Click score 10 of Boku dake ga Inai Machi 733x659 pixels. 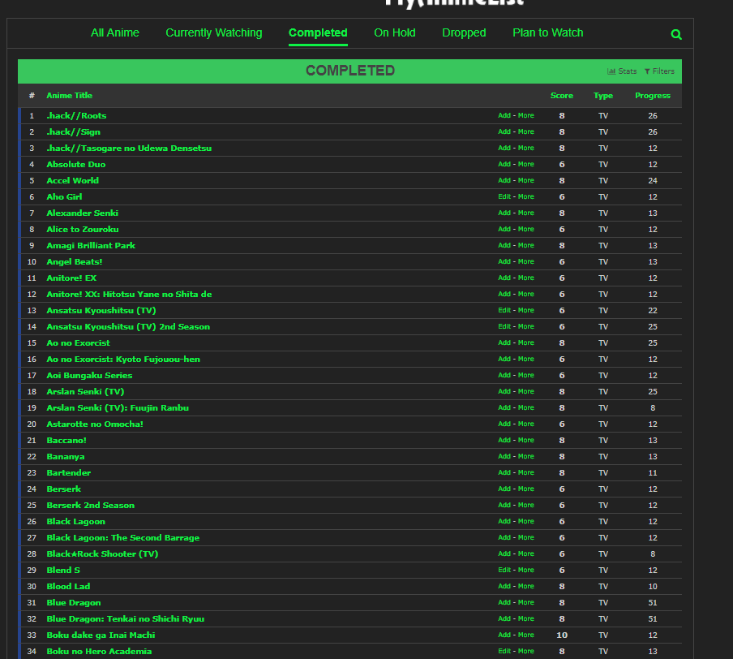[x=561, y=635]
